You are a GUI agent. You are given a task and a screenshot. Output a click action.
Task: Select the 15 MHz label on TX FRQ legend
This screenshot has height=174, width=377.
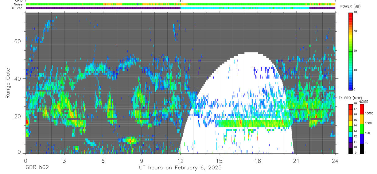[355, 120]
